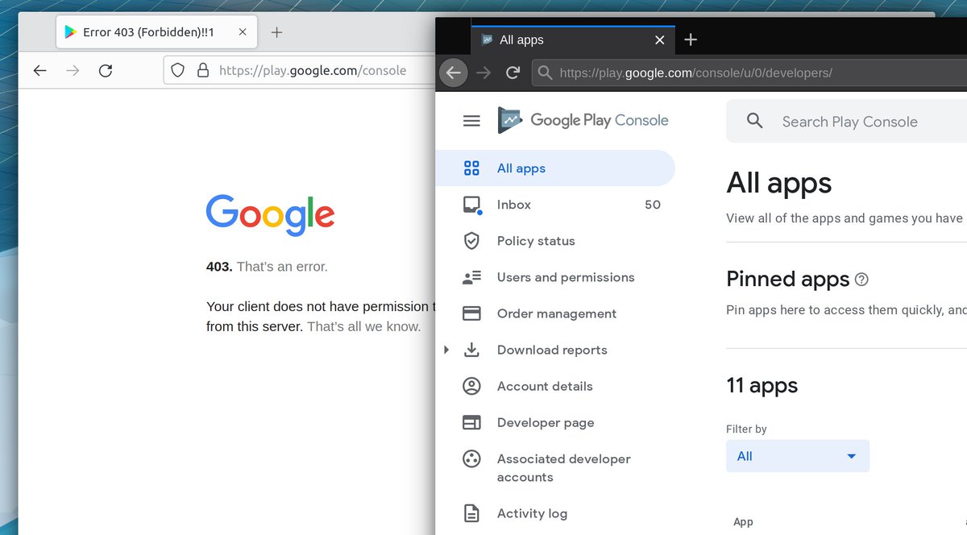Click the Order management card icon
Image resolution: width=967 pixels, height=535 pixels.
pyautogui.click(x=471, y=313)
